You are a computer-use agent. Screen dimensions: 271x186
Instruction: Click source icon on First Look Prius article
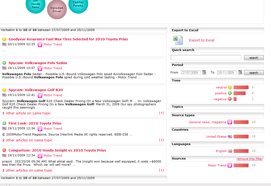coord(40,129)
